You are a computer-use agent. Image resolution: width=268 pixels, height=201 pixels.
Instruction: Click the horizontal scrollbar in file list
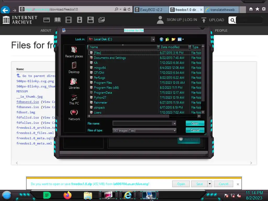pos(130,116)
